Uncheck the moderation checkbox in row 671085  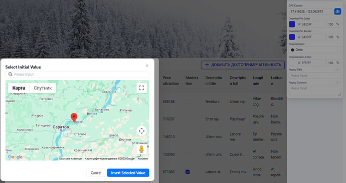click(x=188, y=172)
